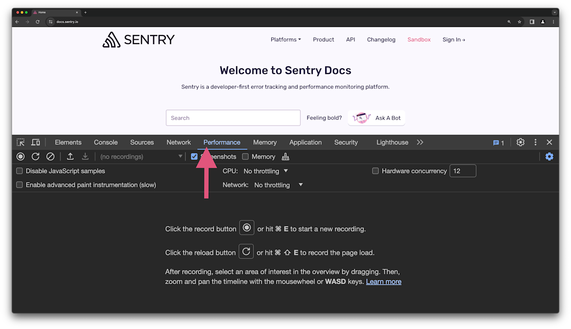Open the browser profile avatar icon

pos(543,22)
